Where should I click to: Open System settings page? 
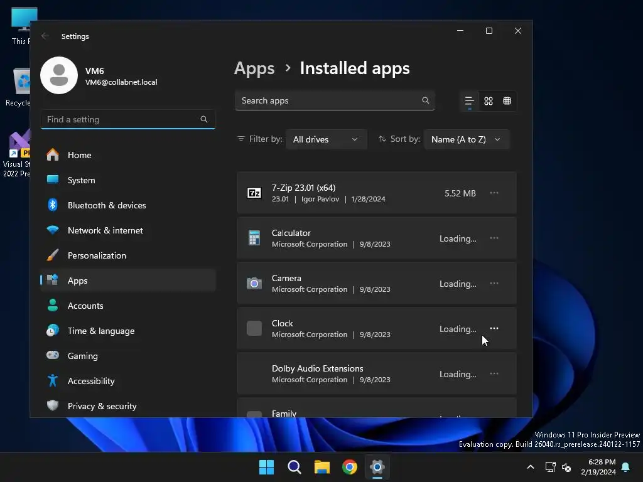(128, 180)
